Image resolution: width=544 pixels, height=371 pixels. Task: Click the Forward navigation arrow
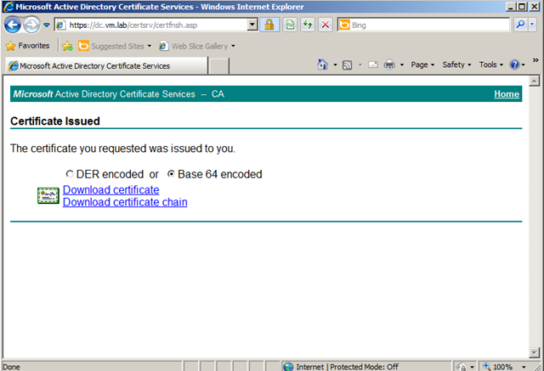(x=31, y=25)
